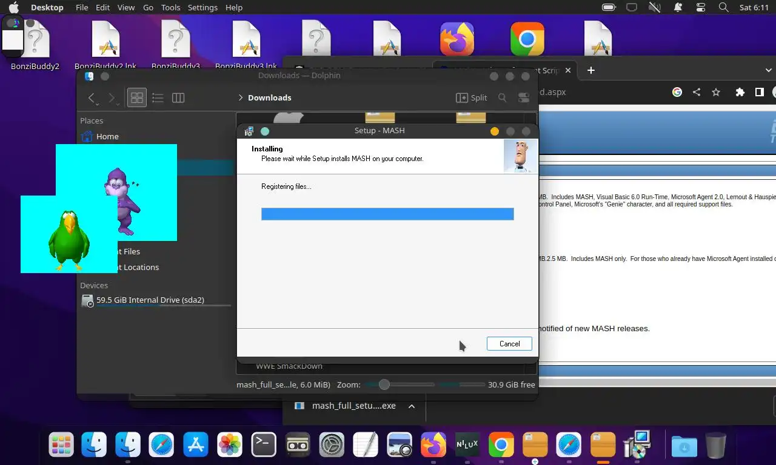Open the screenshot viewer dock icon
This screenshot has height=465, width=776.
point(400,445)
